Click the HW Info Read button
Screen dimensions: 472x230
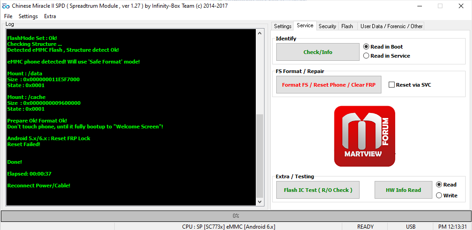coord(403,190)
